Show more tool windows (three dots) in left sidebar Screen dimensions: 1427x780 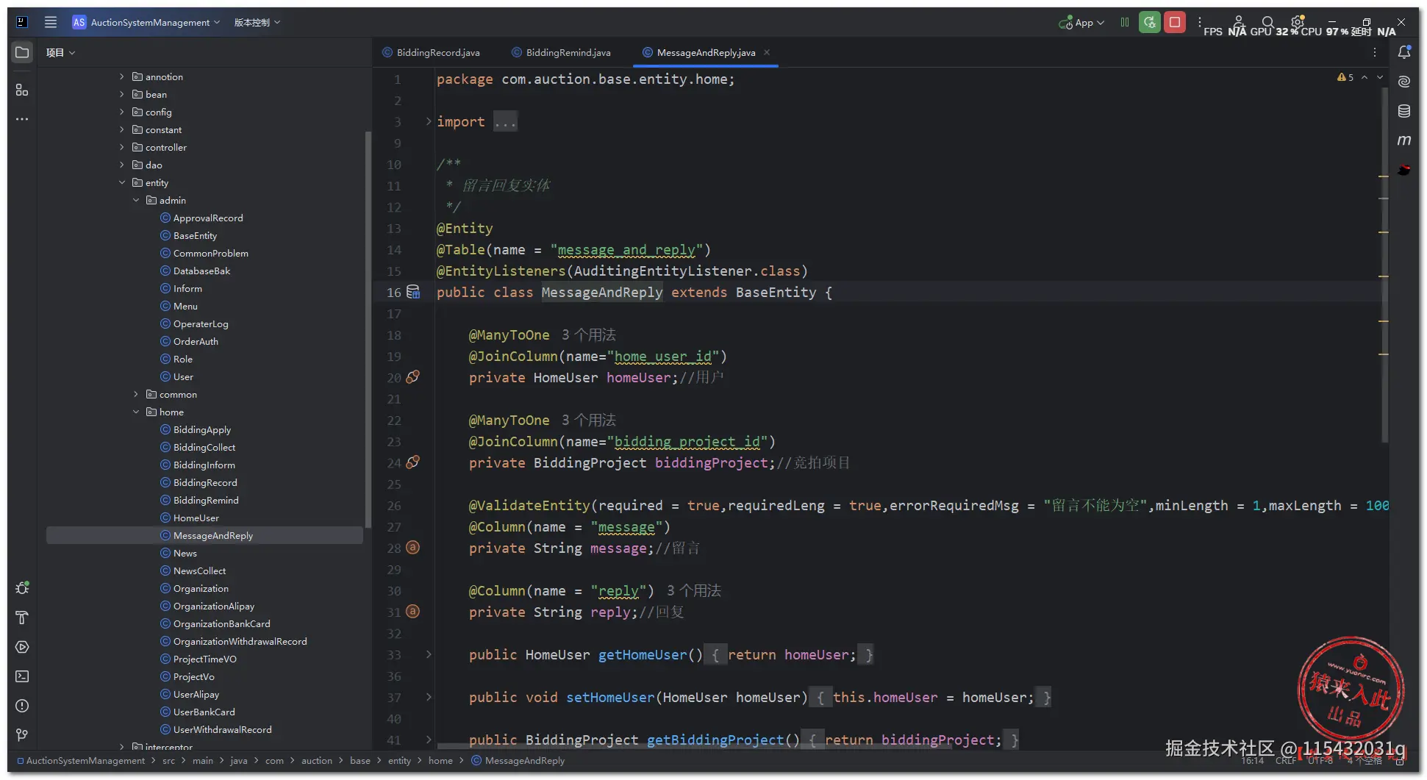22,119
